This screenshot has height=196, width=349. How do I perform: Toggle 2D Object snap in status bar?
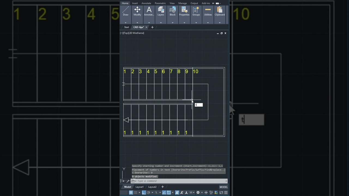click(169, 192)
